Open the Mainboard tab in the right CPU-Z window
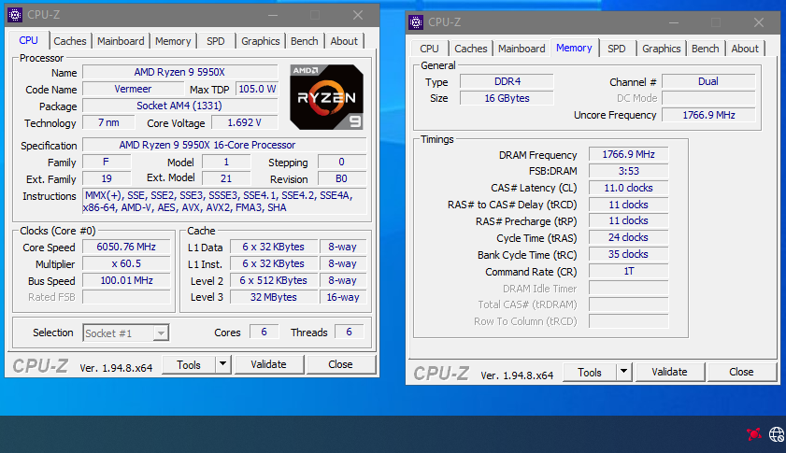This screenshot has height=453, width=786. coord(522,49)
